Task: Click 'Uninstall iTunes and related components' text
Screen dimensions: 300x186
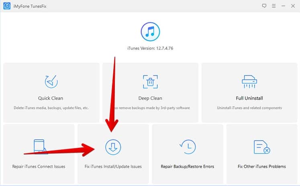Action: (249, 108)
